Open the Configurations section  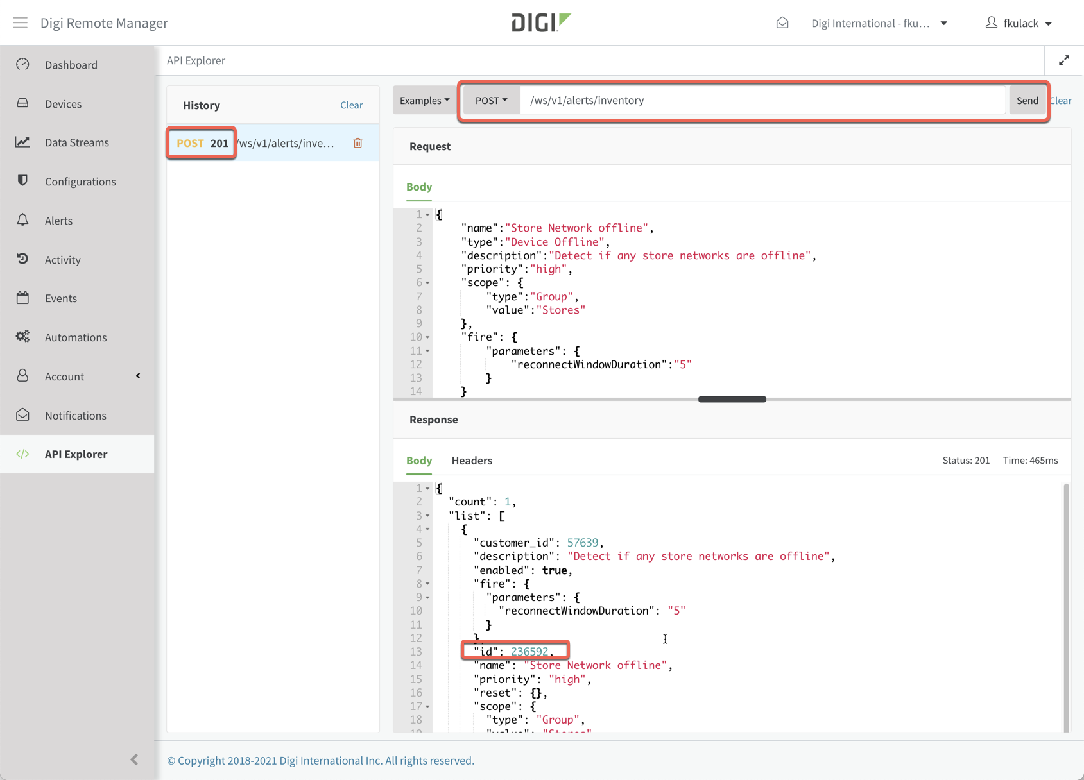(80, 182)
